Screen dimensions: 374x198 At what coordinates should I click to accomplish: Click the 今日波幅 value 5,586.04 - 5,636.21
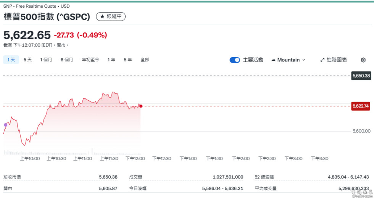tap(223, 188)
